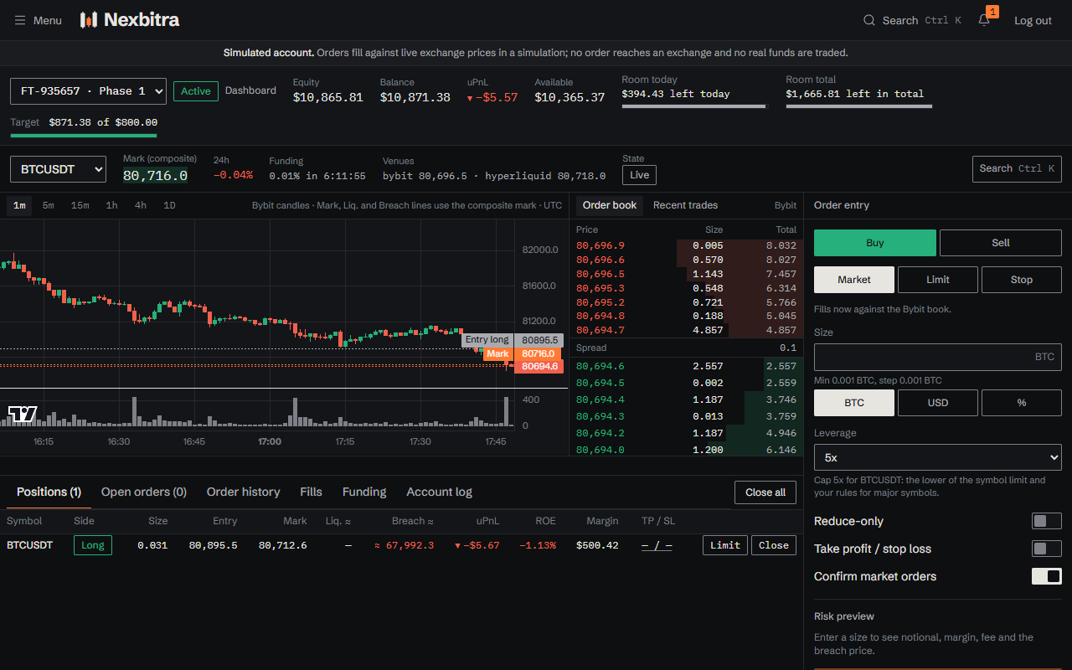This screenshot has height=670, width=1072.
Task: Open the Open orders (0) tab
Action: [x=144, y=492]
